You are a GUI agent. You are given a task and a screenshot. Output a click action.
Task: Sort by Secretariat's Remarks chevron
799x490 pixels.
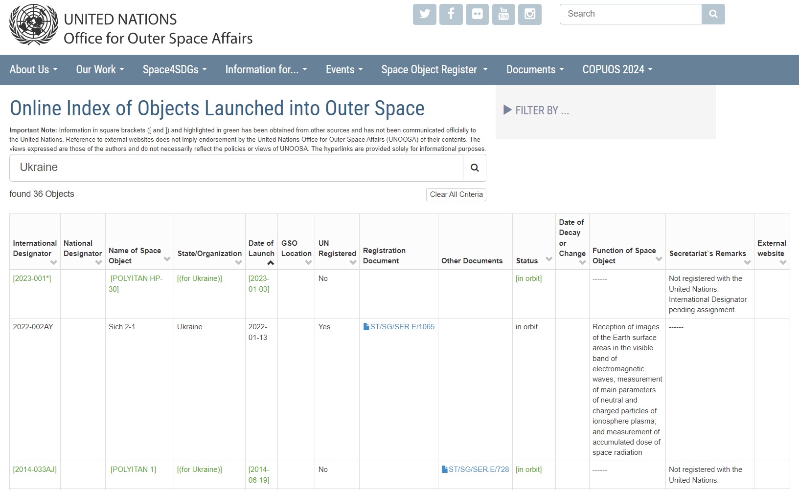(x=747, y=263)
